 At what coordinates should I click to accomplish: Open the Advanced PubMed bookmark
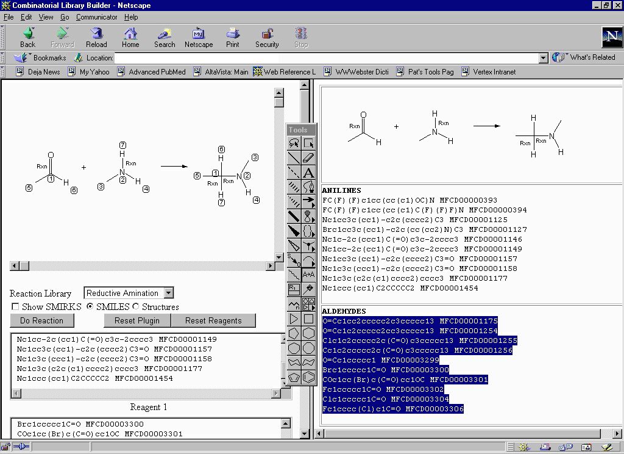click(x=151, y=72)
